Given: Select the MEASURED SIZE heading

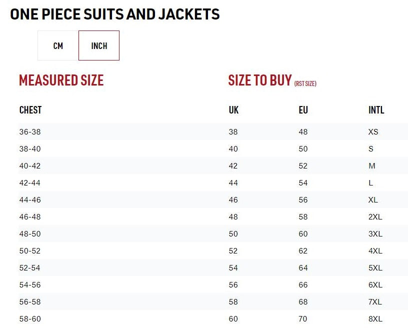Looking at the screenshot, I should pyautogui.click(x=61, y=80).
